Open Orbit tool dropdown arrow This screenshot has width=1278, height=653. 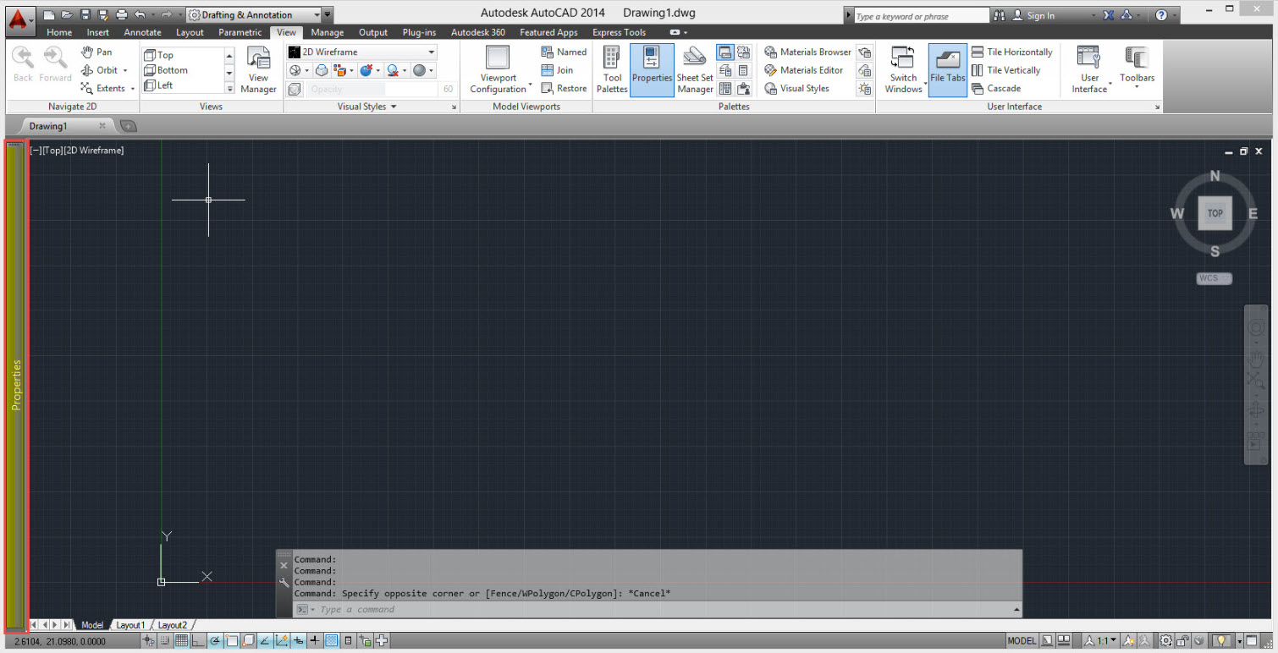point(125,71)
